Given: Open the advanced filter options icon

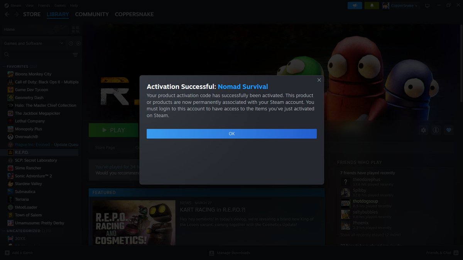Looking at the screenshot, I should [75, 55].
